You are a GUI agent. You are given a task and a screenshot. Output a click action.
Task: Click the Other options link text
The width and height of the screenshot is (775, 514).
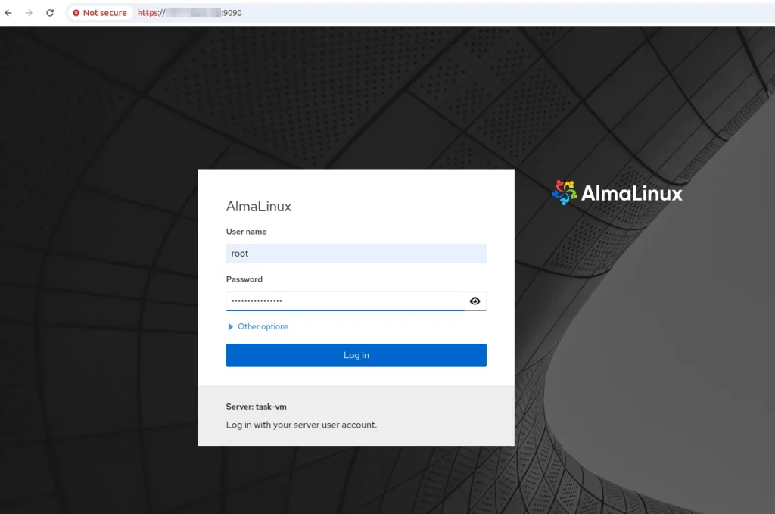coord(263,327)
